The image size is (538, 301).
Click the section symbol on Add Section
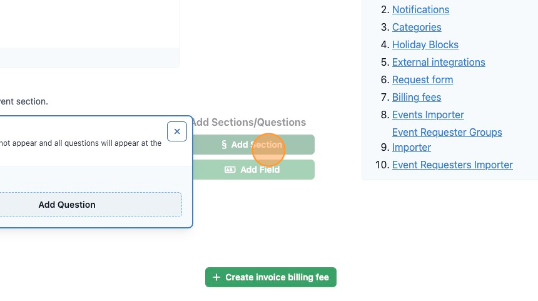(x=224, y=145)
